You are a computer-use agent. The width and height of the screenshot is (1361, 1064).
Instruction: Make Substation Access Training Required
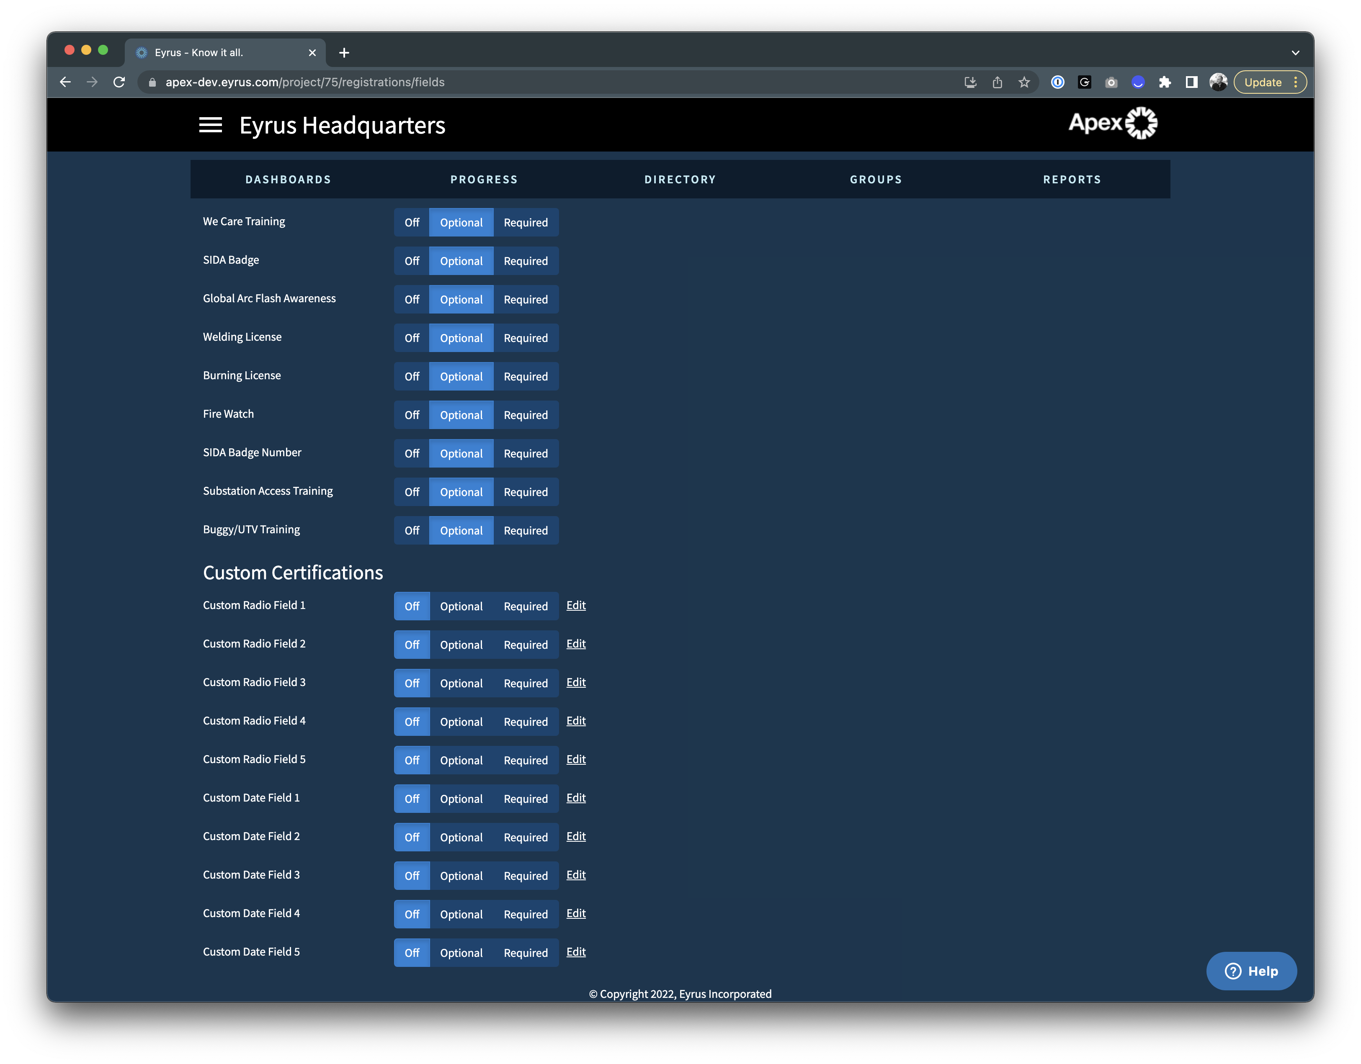pos(526,492)
